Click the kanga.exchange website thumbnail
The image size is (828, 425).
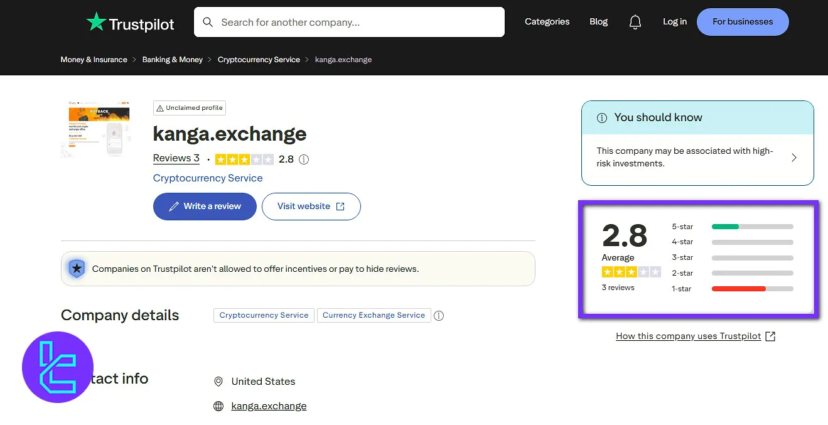(96, 130)
